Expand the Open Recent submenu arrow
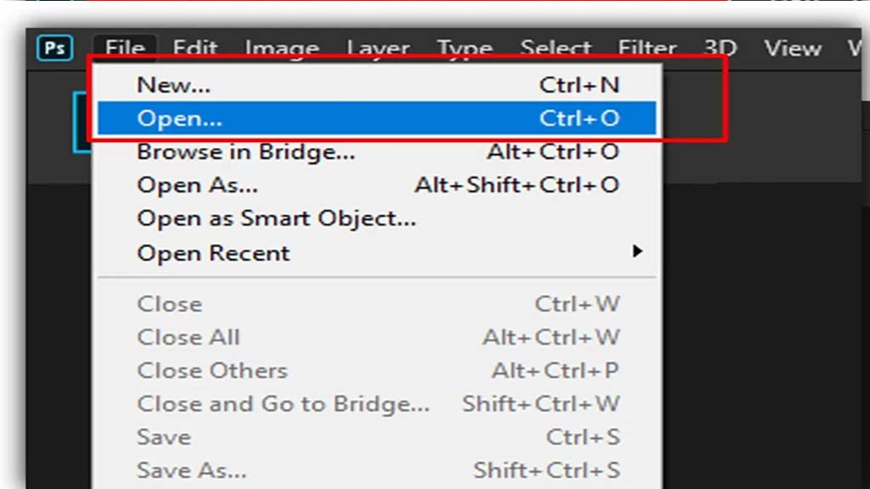 tap(637, 252)
